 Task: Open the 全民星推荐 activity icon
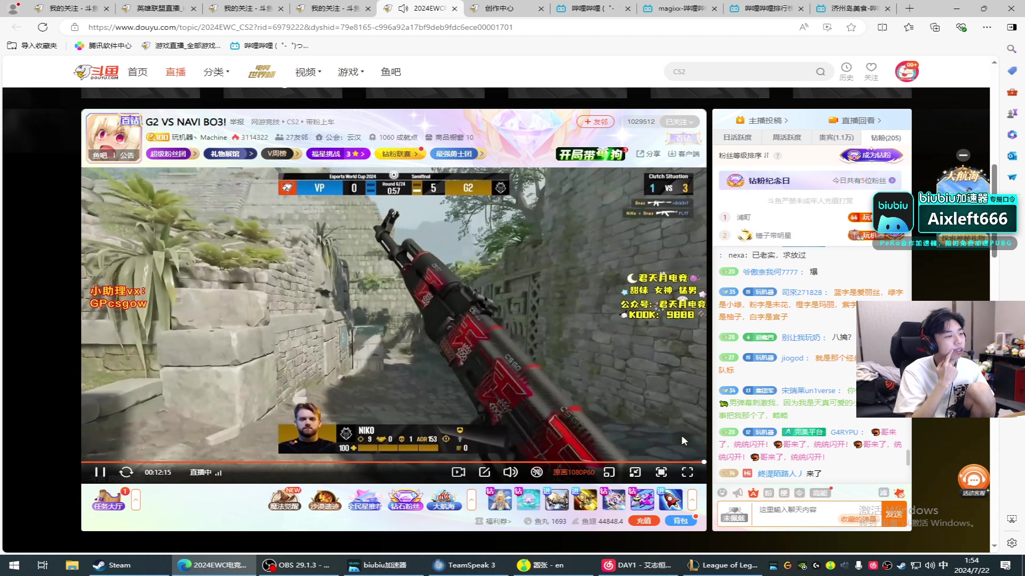(365, 500)
